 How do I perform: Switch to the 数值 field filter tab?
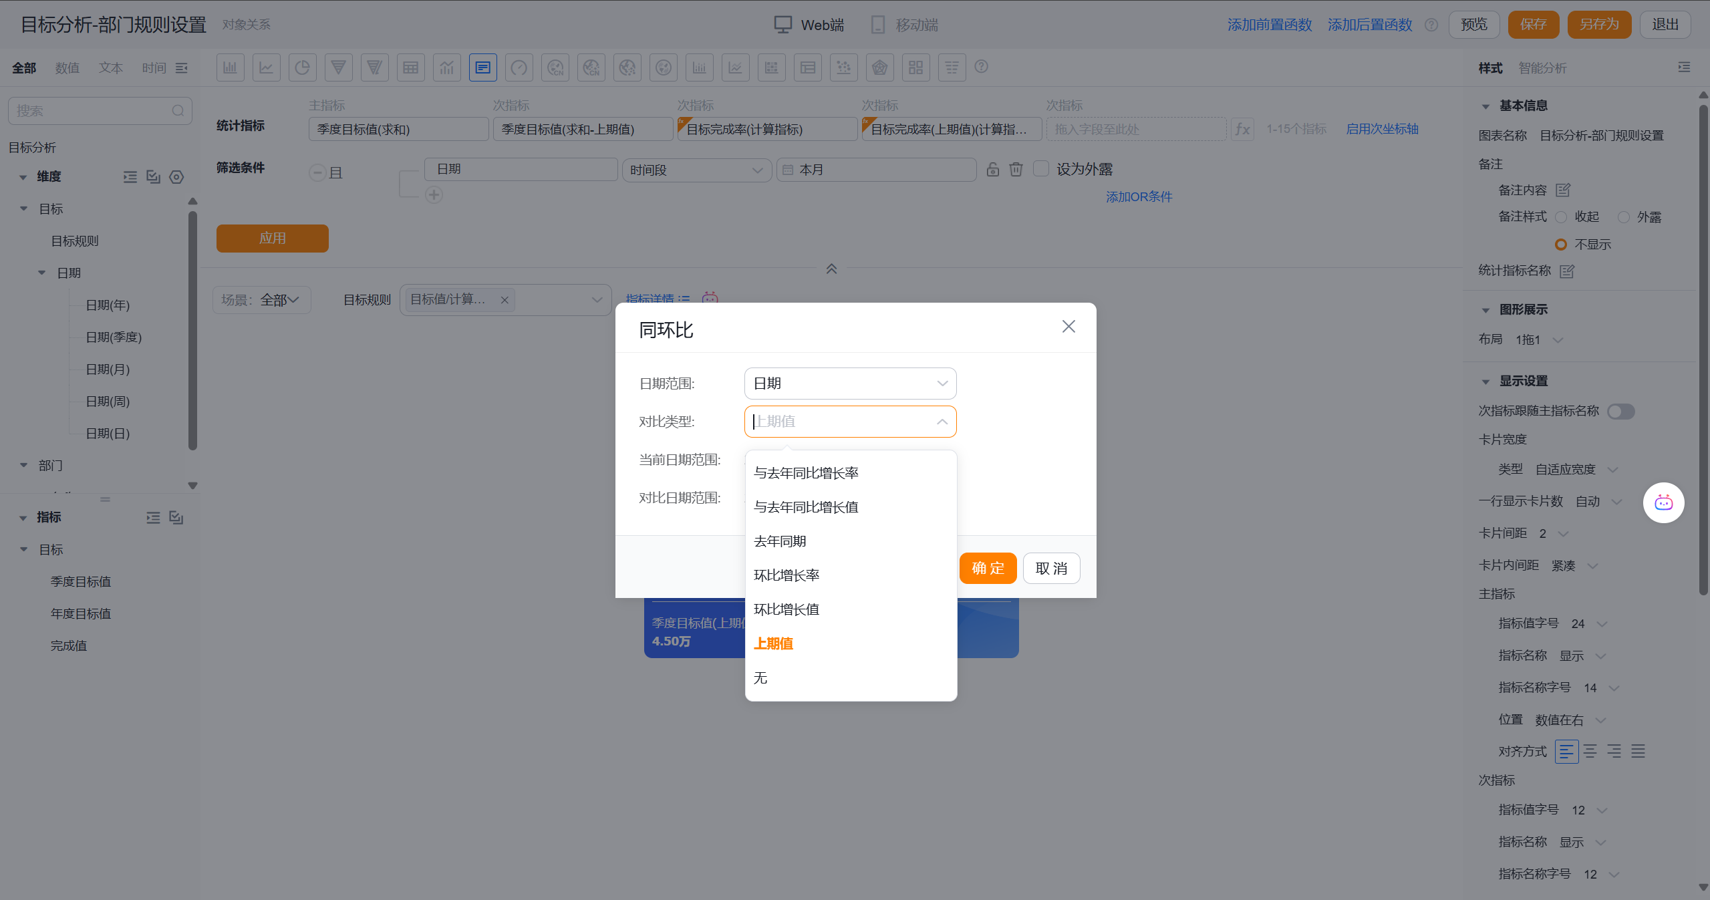point(67,68)
